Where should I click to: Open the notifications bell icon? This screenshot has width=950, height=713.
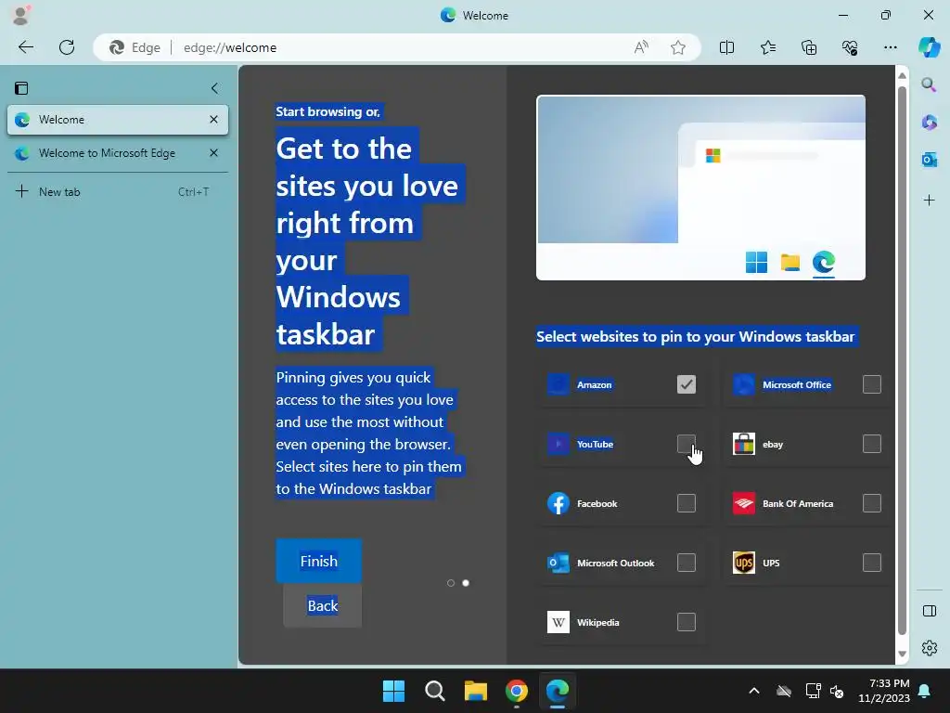click(925, 691)
